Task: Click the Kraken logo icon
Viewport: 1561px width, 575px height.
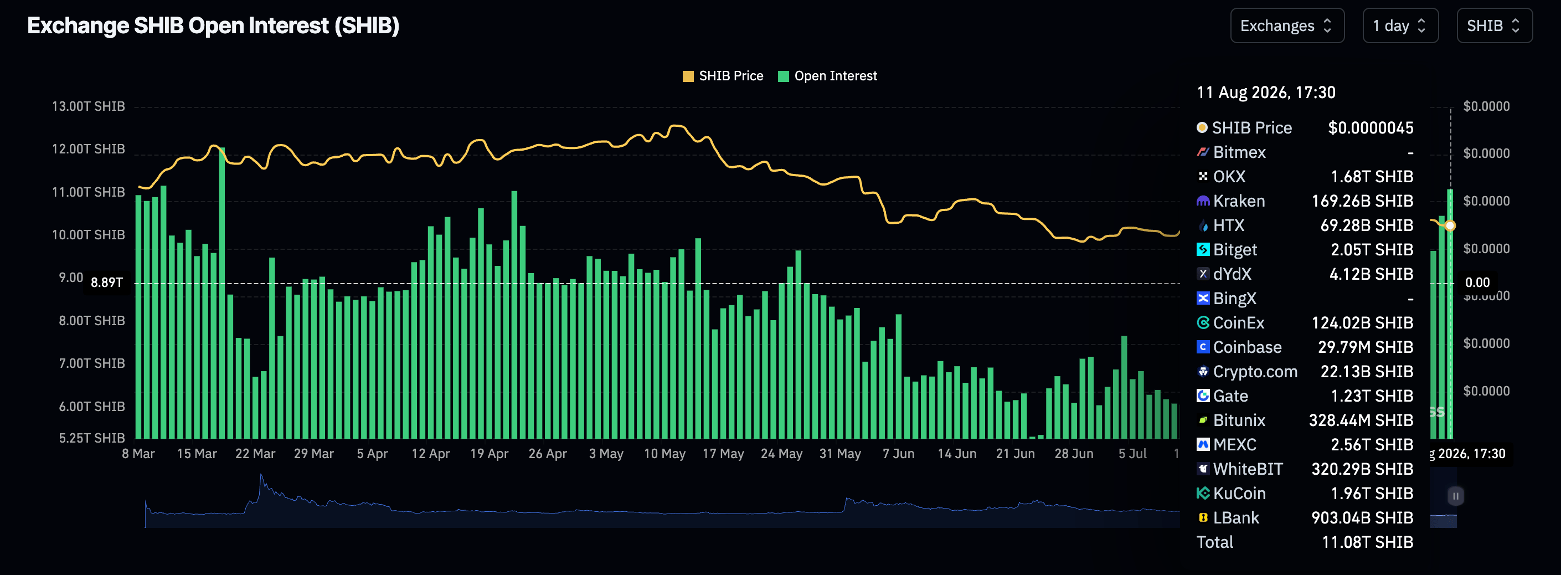Action: 1203,201
